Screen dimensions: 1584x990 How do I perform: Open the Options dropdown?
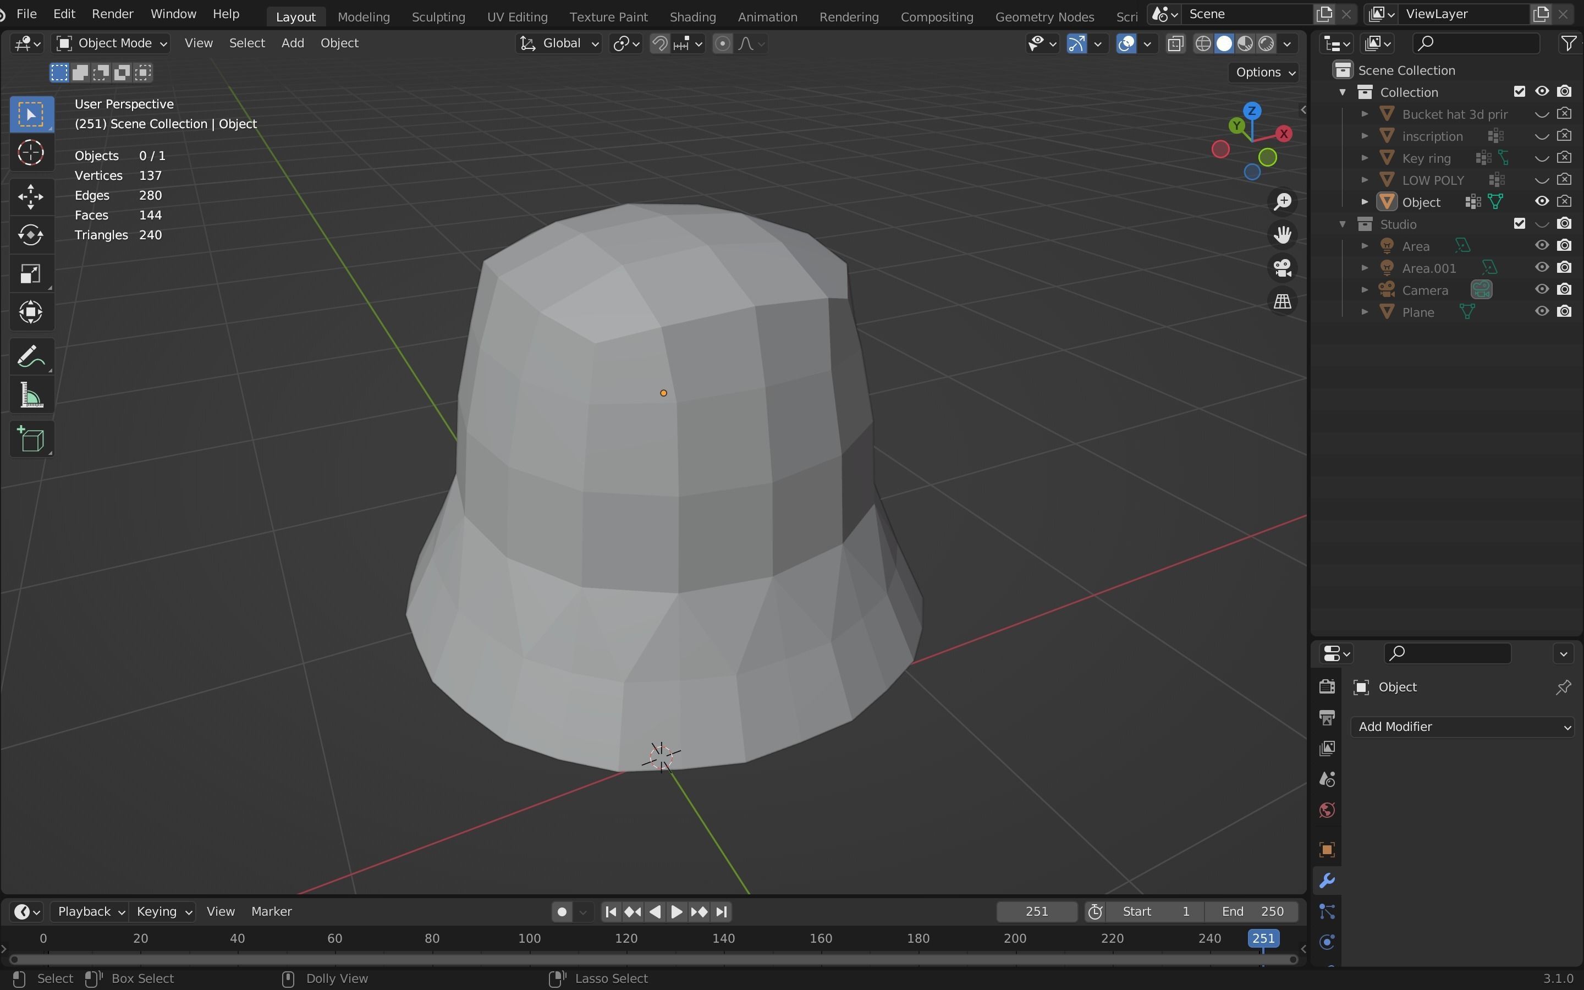point(1264,72)
